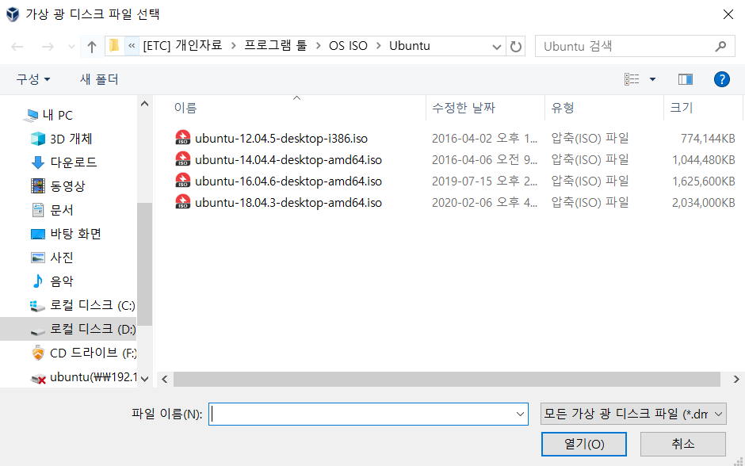
Task: Open '다운로드' folder in sidebar
Action: pos(74,162)
